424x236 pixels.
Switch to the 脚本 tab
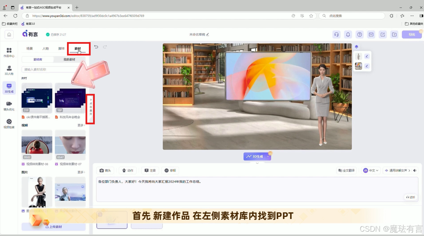click(x=61, y=48)
